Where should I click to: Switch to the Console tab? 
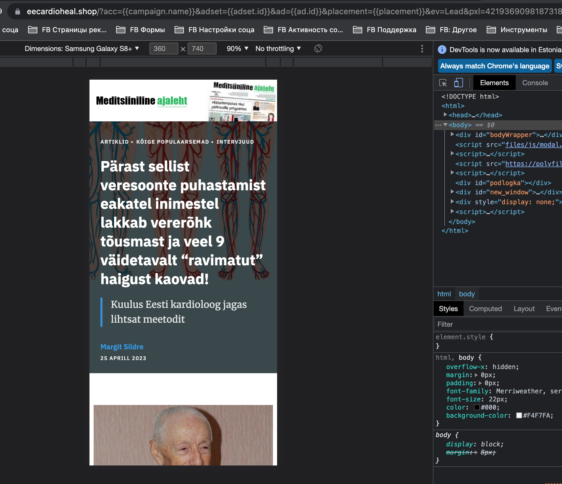point(535,83)
